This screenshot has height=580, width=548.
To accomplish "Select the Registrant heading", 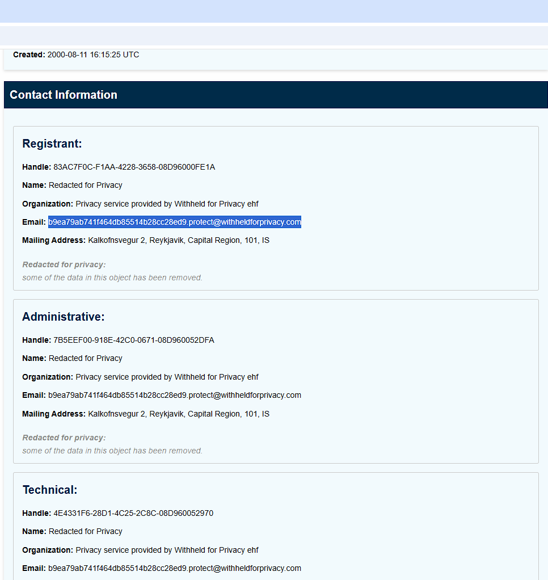I will pos(52,144).
